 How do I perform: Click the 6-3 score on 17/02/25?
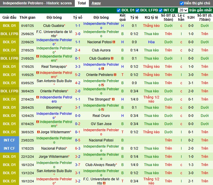[77, 148]
